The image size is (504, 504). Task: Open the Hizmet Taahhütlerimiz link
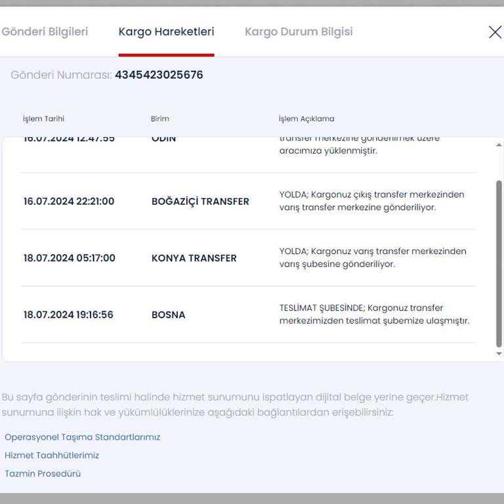point(52,455)
